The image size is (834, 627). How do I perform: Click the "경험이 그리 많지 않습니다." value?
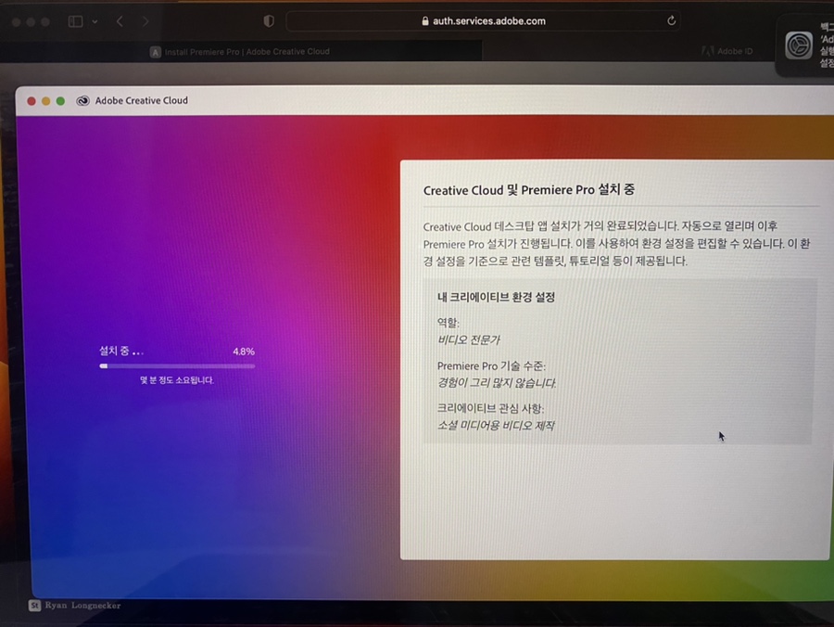coord(497,383)
